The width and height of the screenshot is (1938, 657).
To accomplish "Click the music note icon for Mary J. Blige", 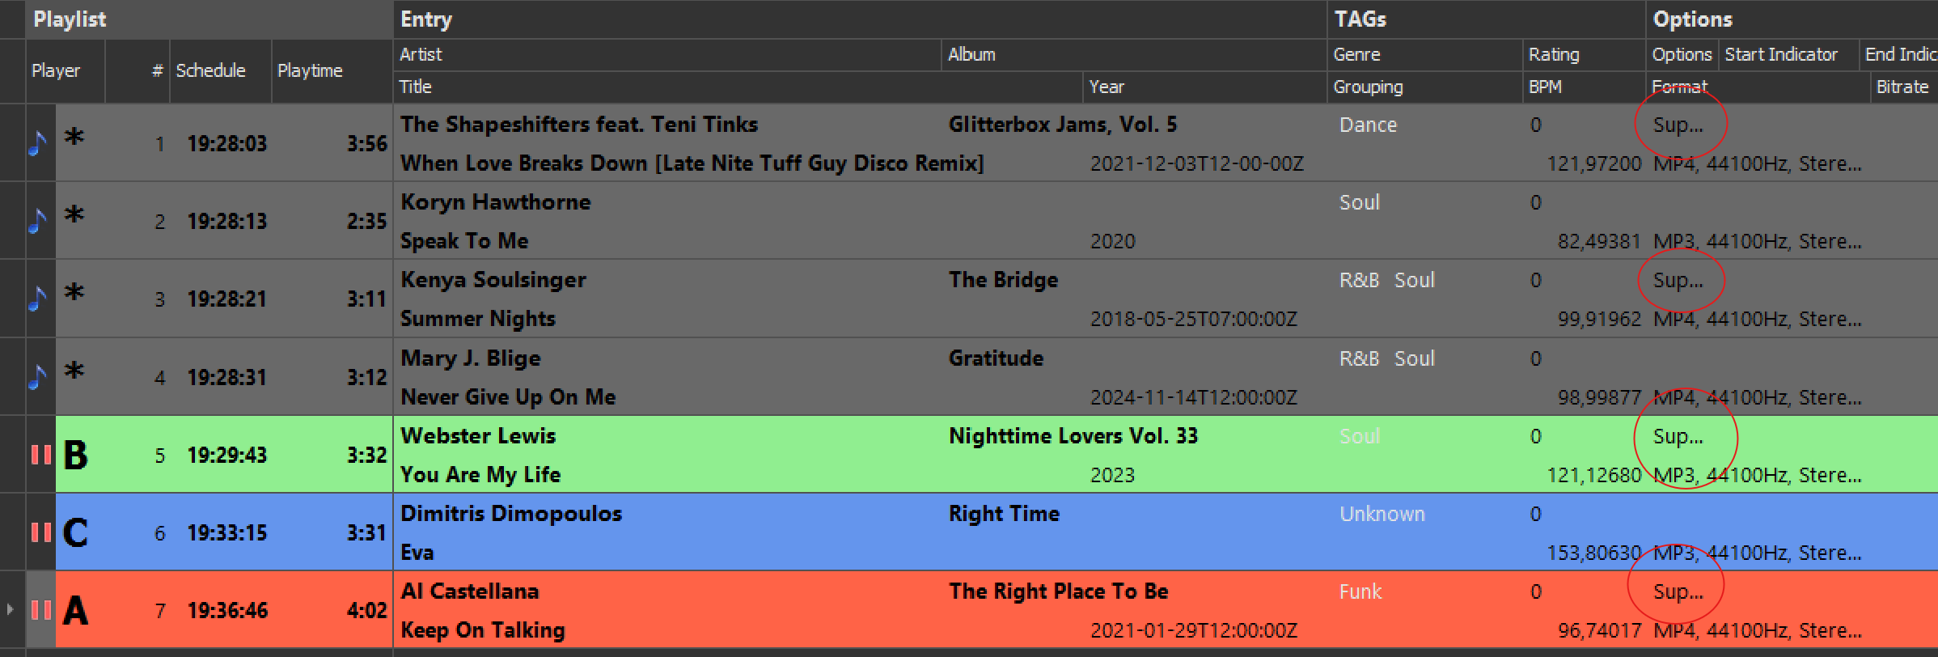I will 37,377.
